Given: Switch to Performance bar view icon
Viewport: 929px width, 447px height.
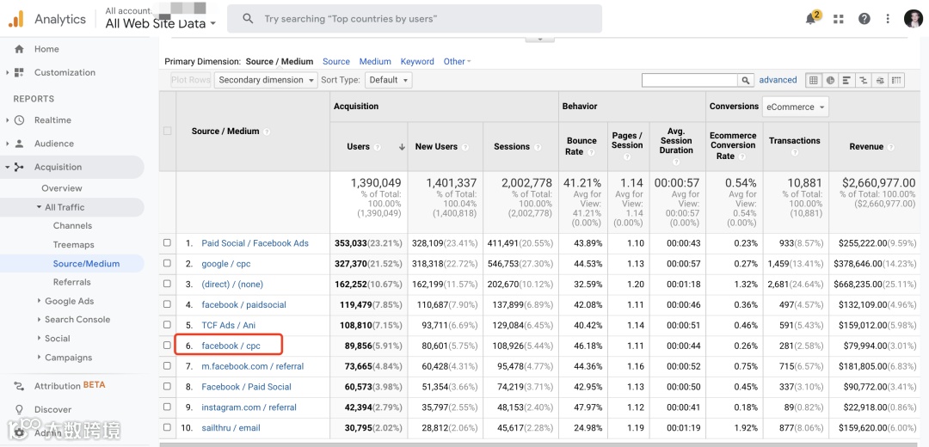Looking at the screenshot, I should click(846, 80).
